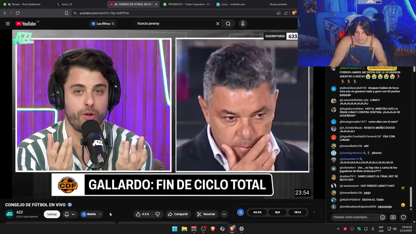The height and width of the screenshot is (234, 416).
Task: Dislike the video with thumbs down
Action: click(x=158, y=214)
